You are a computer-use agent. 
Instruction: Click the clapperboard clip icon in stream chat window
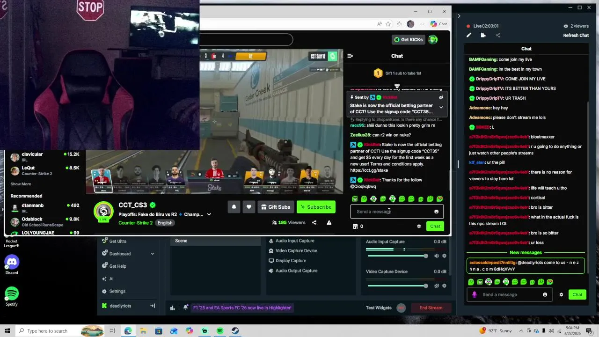(483, 35)
